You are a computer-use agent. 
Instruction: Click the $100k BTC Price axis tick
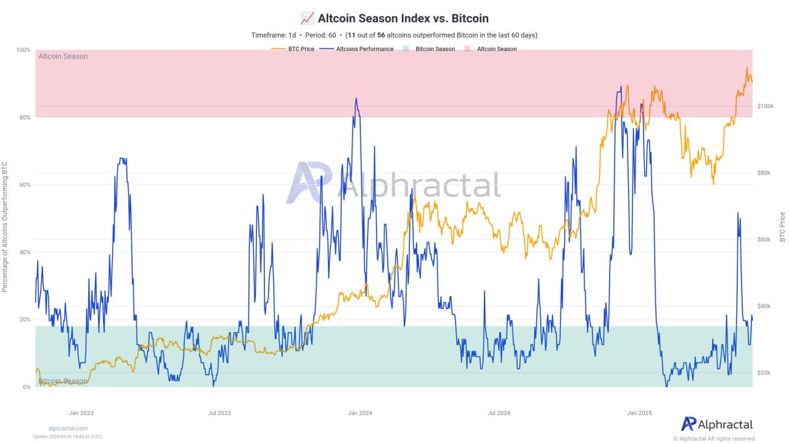click(x=764, y=106)
